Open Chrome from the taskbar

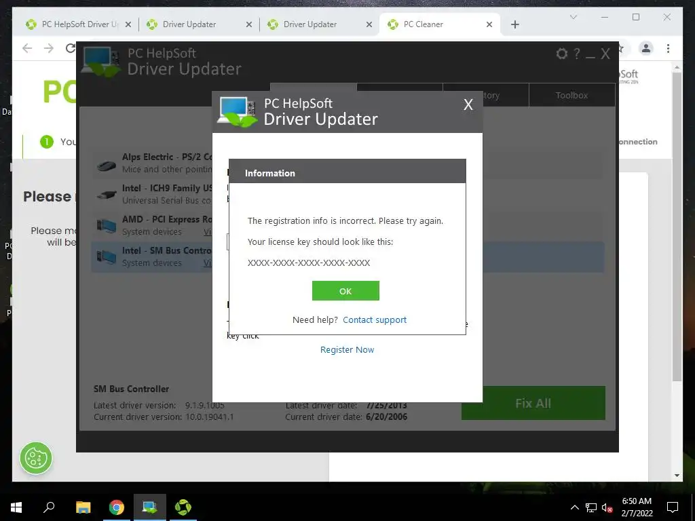click(x=117, y=507)
